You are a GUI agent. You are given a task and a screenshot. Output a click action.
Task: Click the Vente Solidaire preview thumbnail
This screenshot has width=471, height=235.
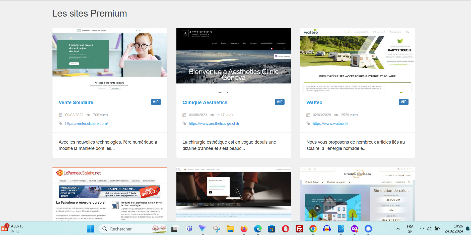(110, 60)
